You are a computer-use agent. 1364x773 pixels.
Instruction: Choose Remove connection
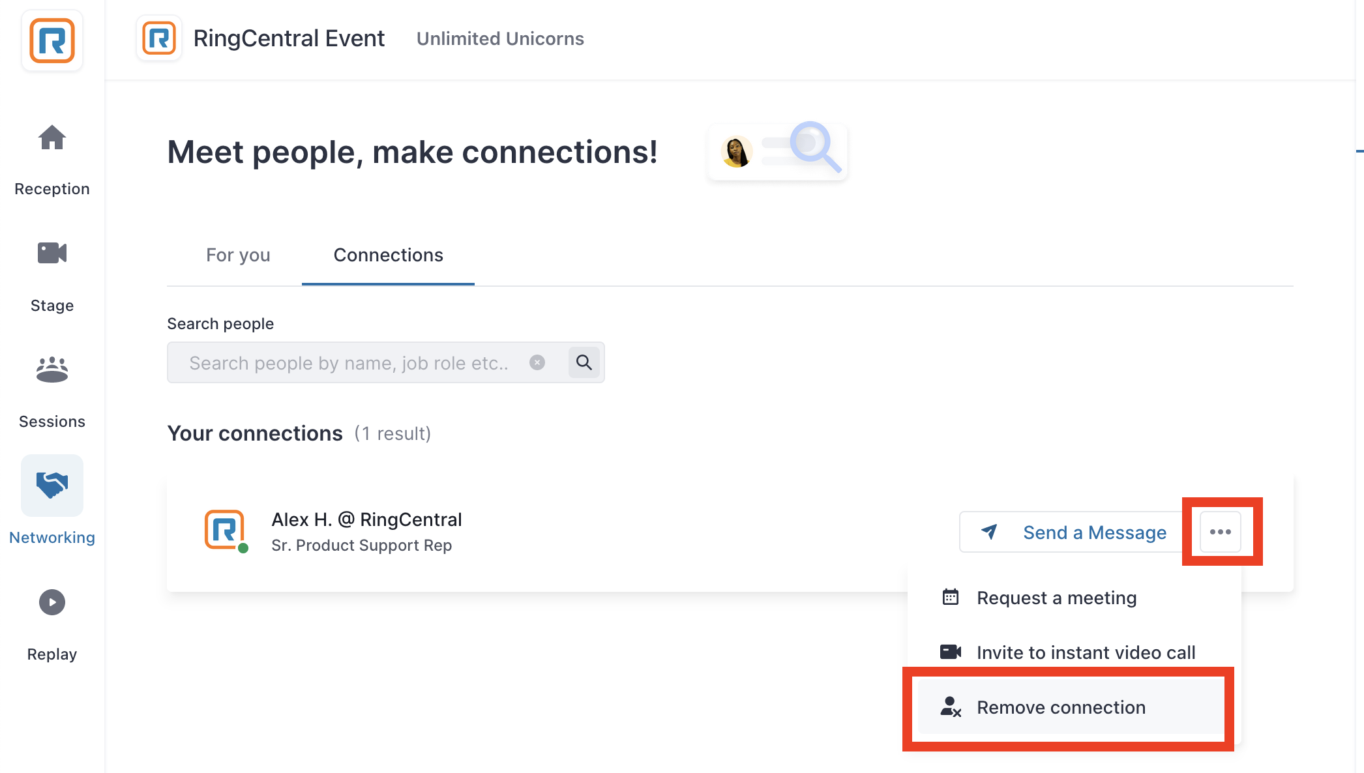(1071, 707)
